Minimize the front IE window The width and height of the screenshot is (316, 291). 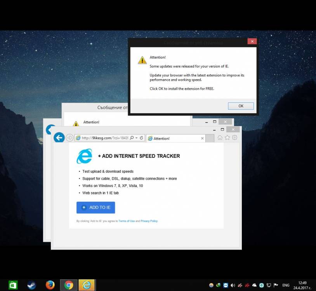[x=214, y=130]
